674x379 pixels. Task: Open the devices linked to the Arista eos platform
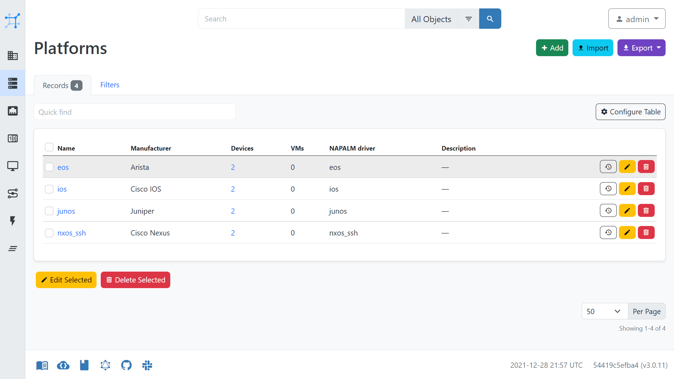click(x=233, y=167)
